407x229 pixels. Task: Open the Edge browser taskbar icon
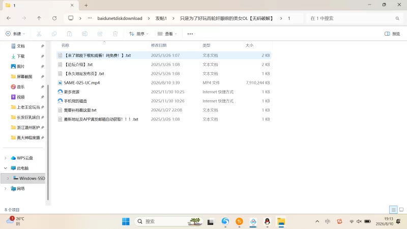pos(225,221)
